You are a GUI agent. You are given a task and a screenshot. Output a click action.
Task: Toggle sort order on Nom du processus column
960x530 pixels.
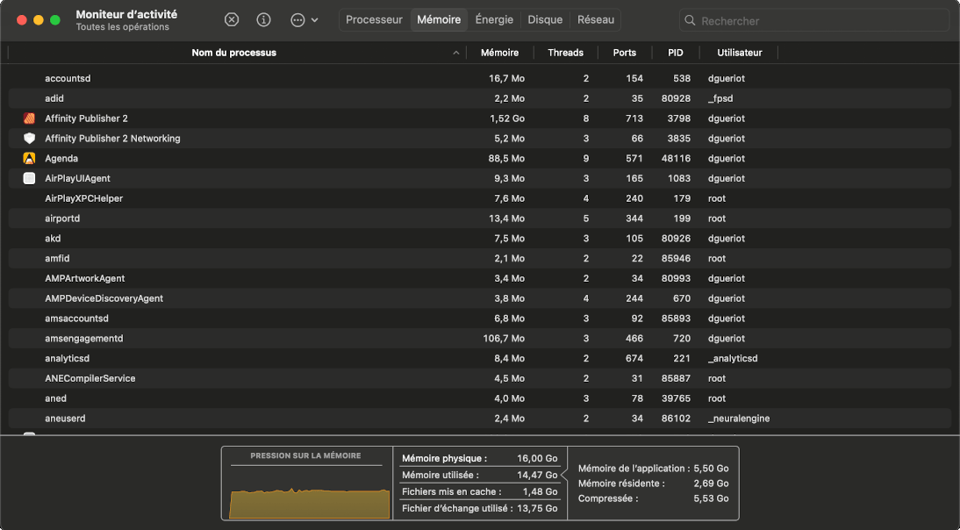(x=233, y=53)
